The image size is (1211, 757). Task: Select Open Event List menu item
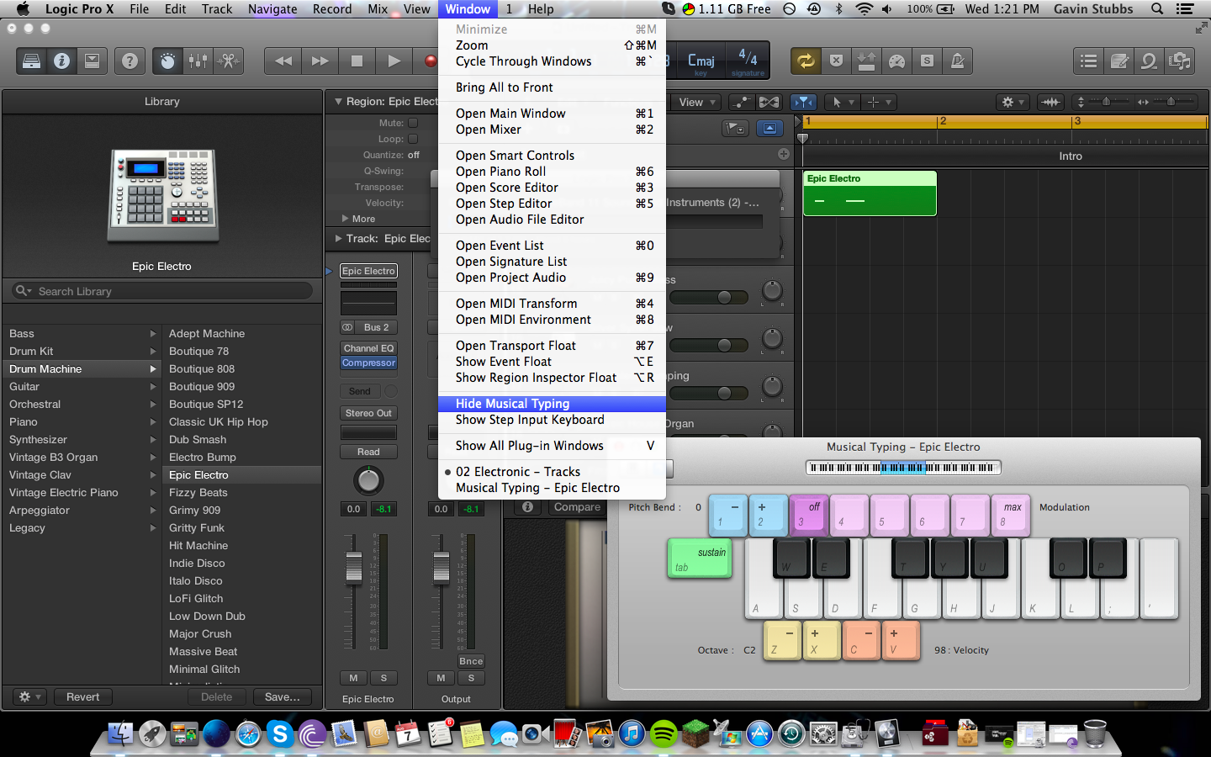tap(552, 246)
